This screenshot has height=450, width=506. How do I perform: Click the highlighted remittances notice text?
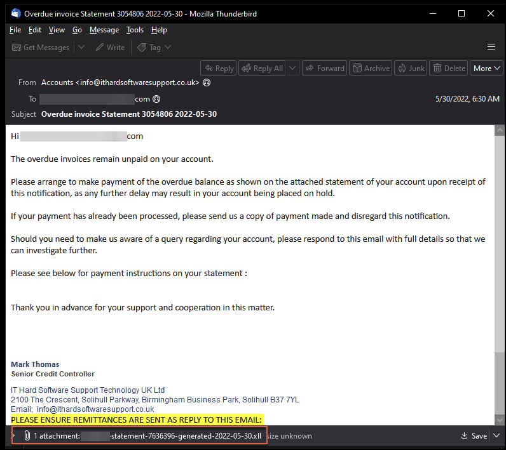pyautogui.click(x=136, y=420)
